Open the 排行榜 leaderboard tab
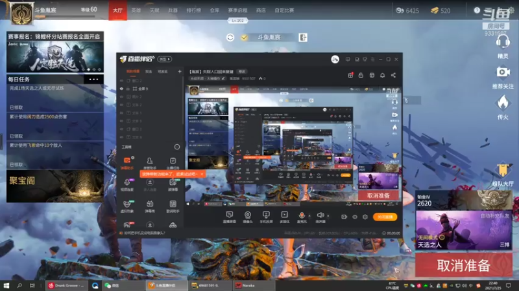Image resolution: width=519 pixels, height=291 pixels. [x=193, y=10]
